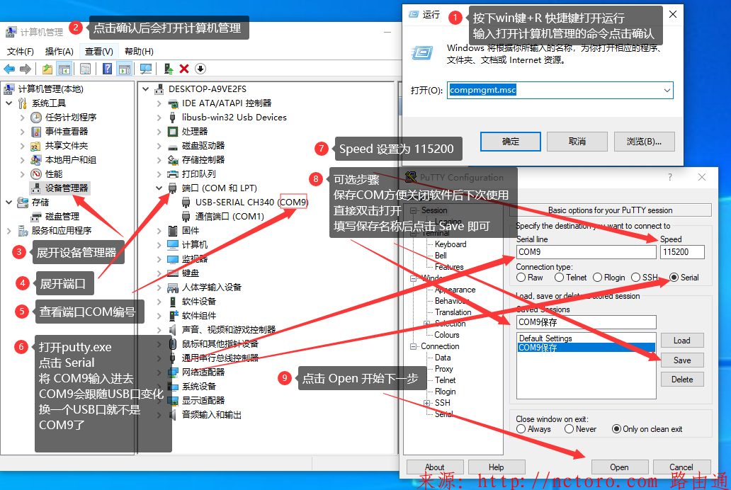Click the 软件设备 category icon
The image size is (731, 490).
[x=173, y=302]
